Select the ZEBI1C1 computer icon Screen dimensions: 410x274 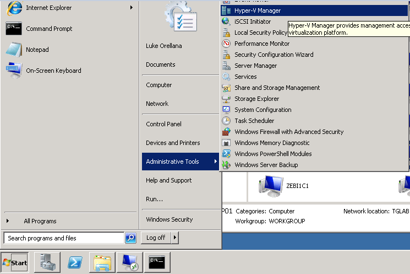coord(271,186)
